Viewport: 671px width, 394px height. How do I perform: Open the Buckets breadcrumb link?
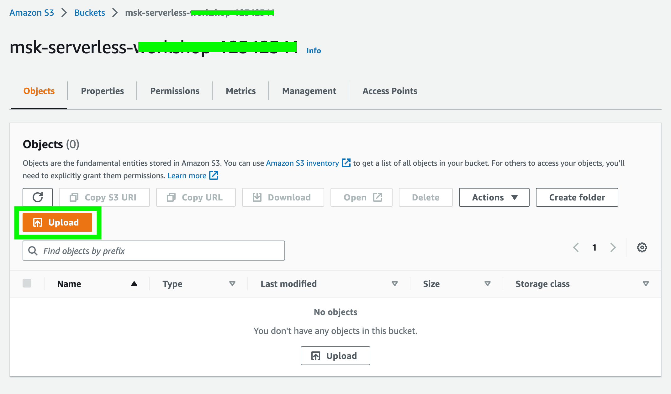pos(90,13)
